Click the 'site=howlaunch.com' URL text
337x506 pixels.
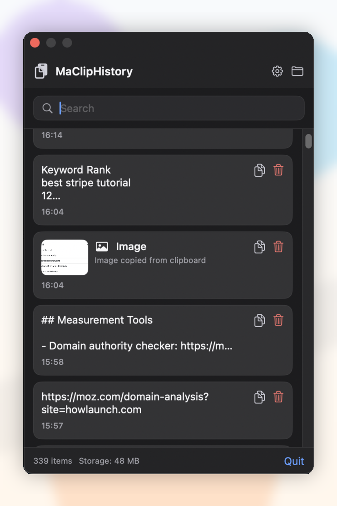coord(91,410)
